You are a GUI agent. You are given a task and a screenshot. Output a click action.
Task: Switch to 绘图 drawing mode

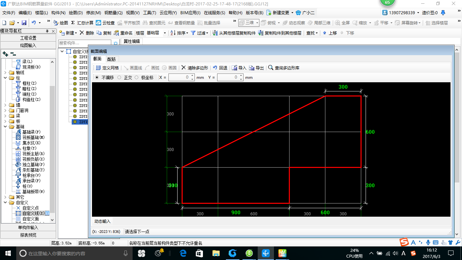(61, 23)
